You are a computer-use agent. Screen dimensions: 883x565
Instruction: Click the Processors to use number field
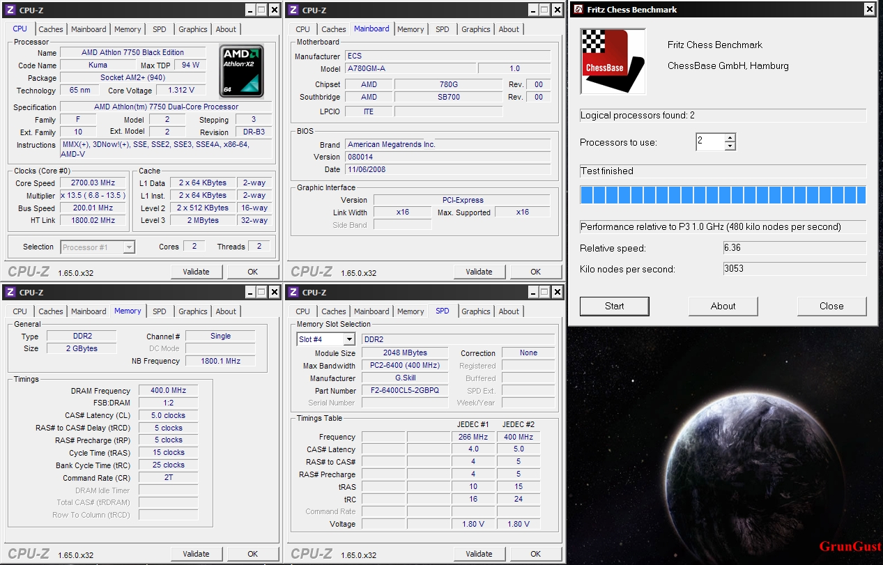[709, 142]
